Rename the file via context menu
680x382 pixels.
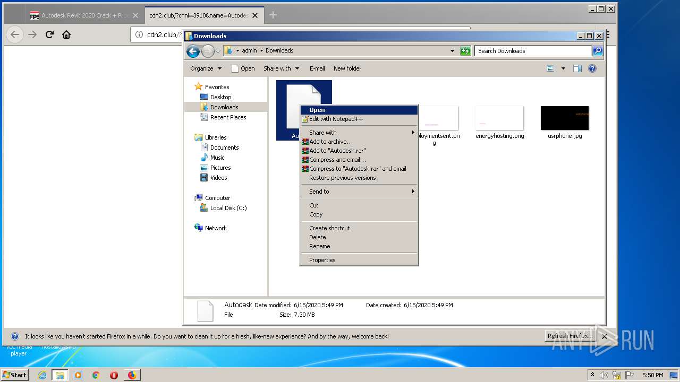359,246
